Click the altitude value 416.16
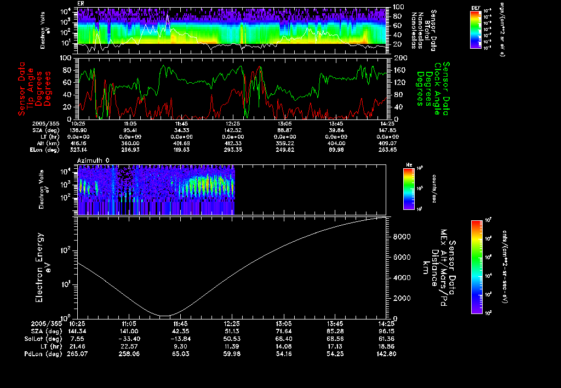 click(78, 143)
